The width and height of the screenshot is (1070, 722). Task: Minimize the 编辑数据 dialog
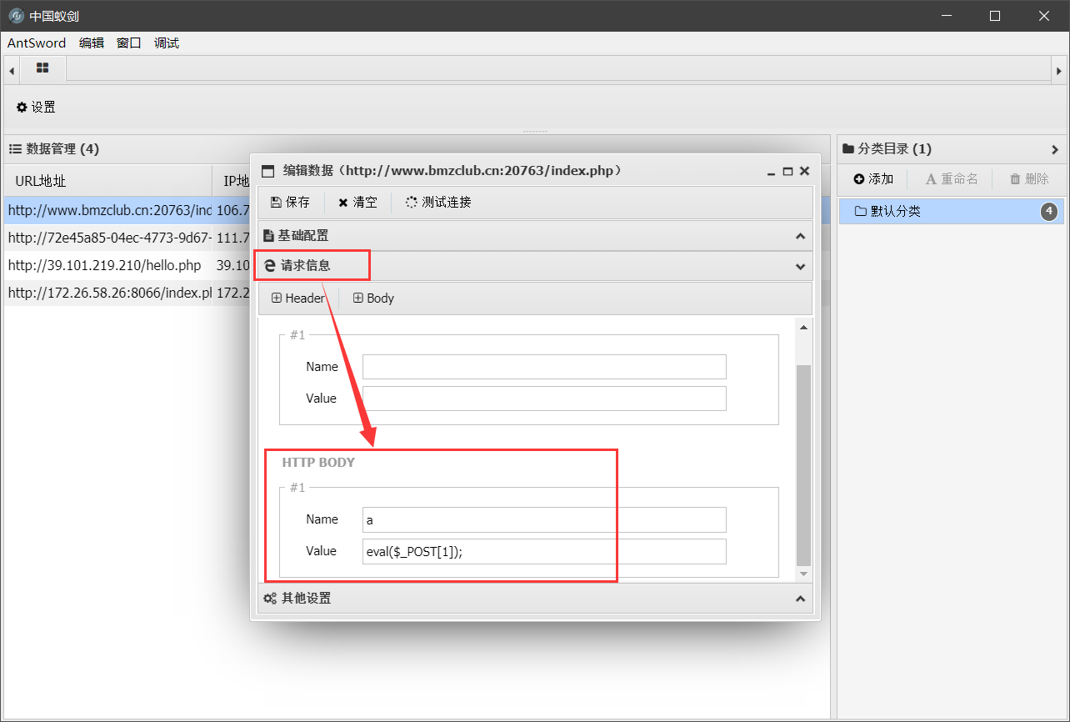(x=772, y=171)
